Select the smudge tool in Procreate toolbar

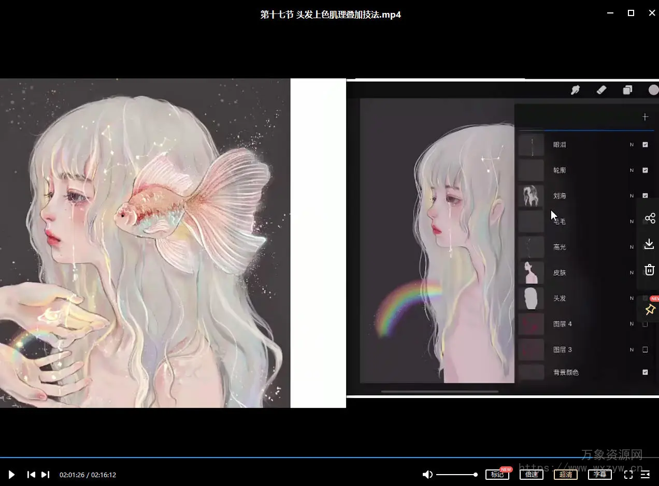click(575, 90)
